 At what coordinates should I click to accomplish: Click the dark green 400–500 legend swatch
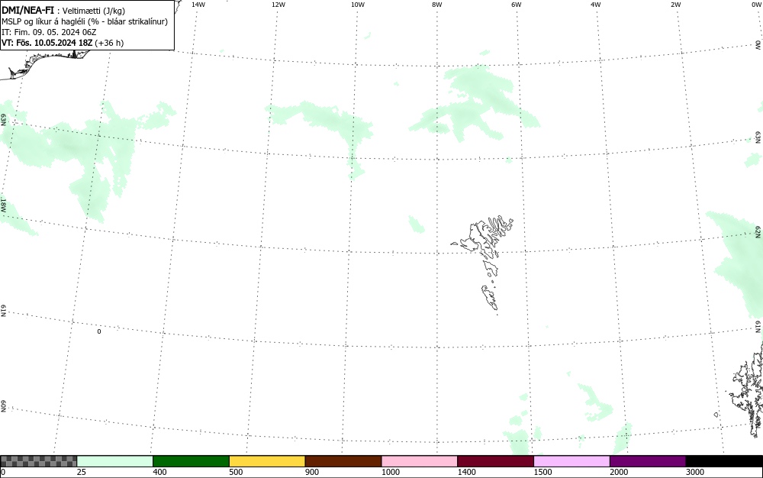coord(191,461)
